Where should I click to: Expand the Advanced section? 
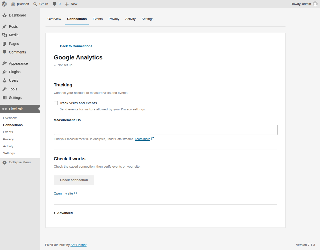coord(63,213)
